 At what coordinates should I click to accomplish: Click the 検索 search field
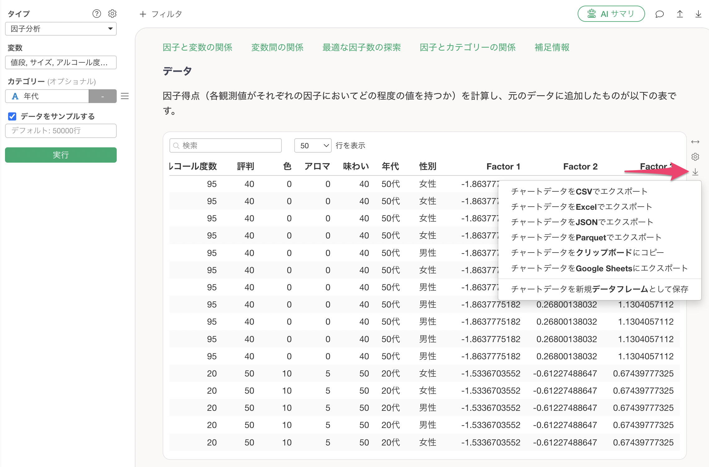point(225,145)
